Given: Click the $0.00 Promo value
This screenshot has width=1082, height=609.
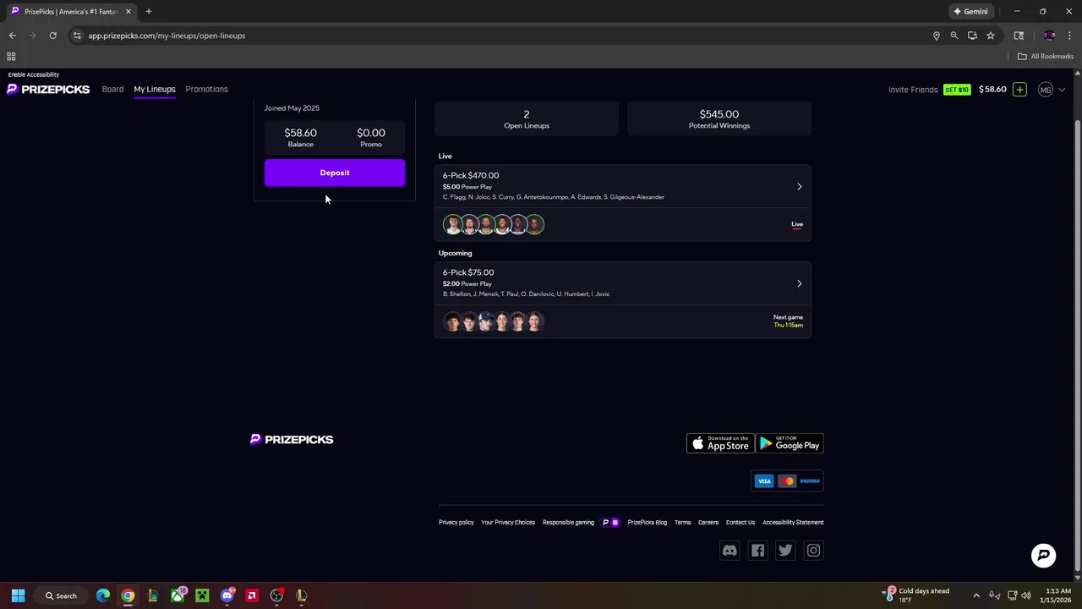Looking at the screenshot, I should 371,133.
